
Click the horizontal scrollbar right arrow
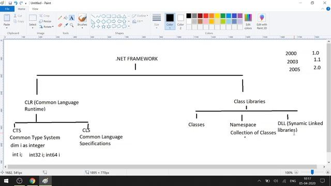pyautogui.click(x=324, y=167)
